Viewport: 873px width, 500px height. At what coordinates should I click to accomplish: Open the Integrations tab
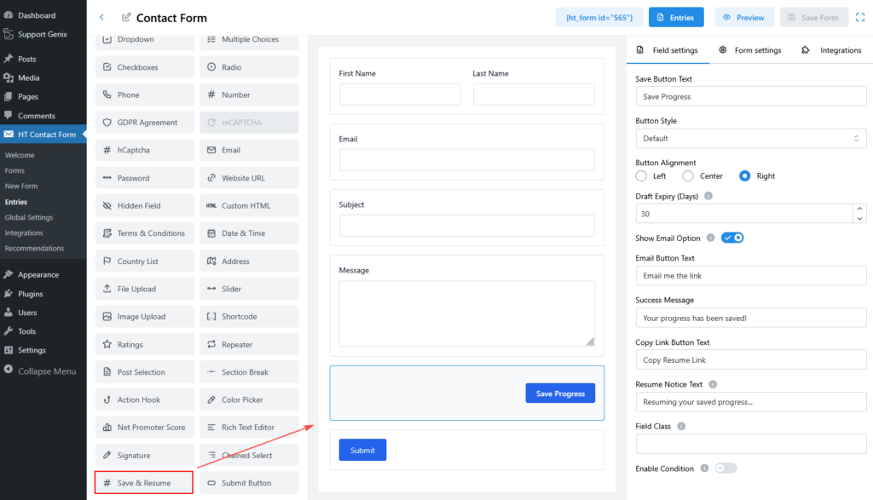click(832, 50)
